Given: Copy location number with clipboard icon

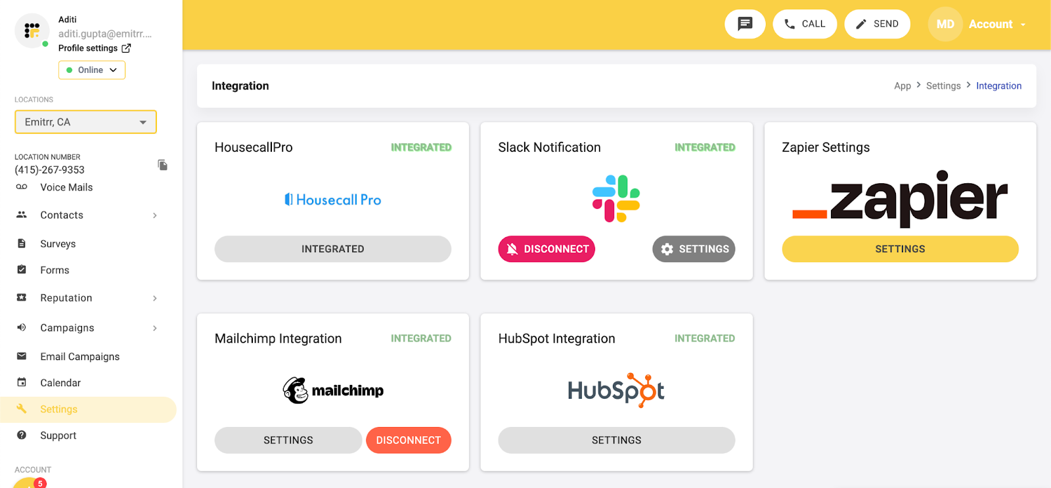Looking at the screenshot, I should pyautogui.click(x=163, y=165).
